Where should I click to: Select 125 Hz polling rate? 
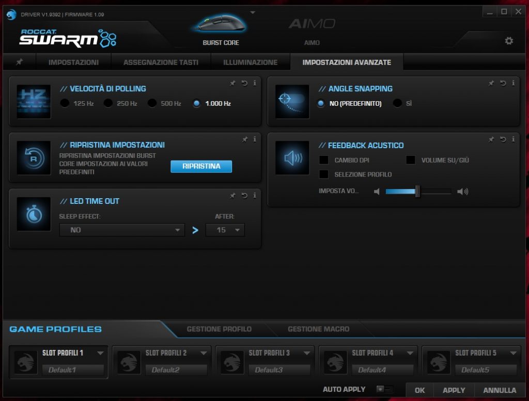[x=65, y=103]
